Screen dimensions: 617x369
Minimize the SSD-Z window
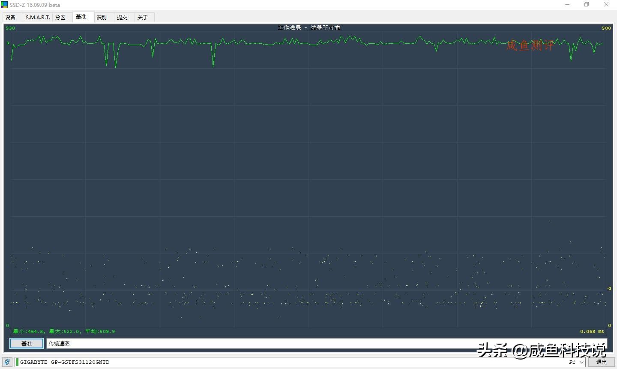click(x=567, y=5)
